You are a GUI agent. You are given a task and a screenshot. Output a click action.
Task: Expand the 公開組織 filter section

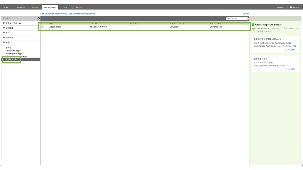[4, 28]
